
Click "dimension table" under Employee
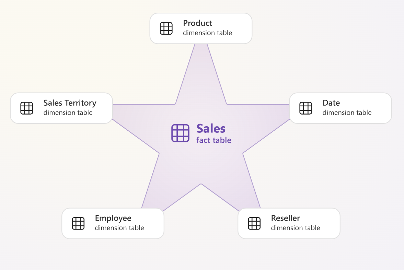tap(119, 228)
